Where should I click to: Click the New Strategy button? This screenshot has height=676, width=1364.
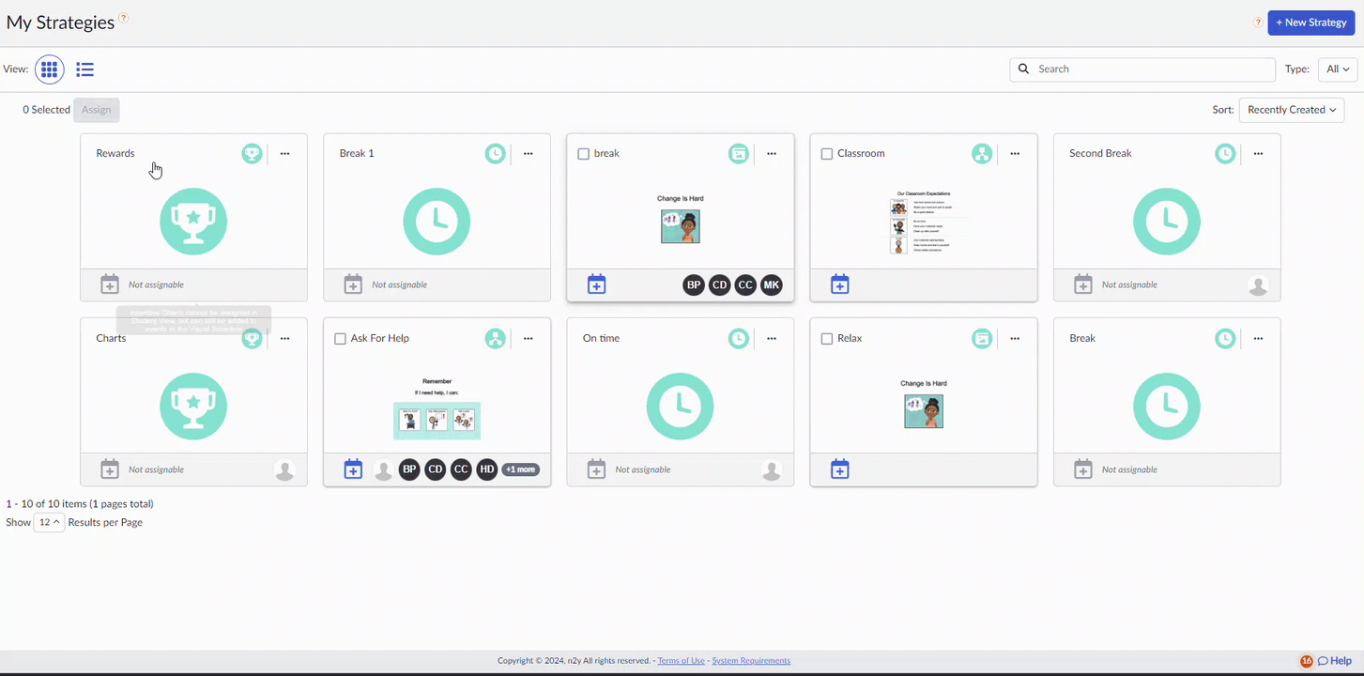1311,23
